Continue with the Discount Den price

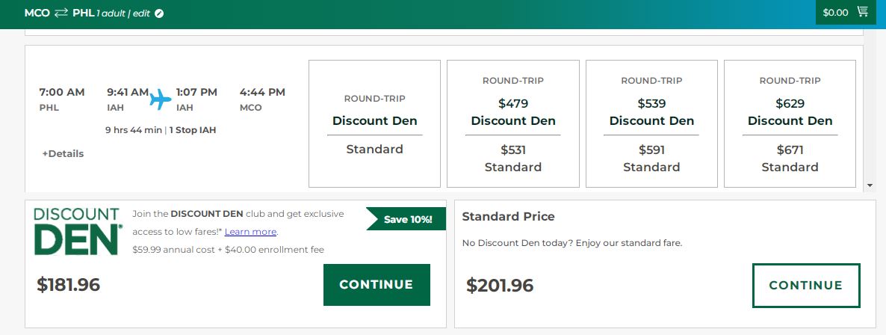pyautogui.click(x=377, y=284)
